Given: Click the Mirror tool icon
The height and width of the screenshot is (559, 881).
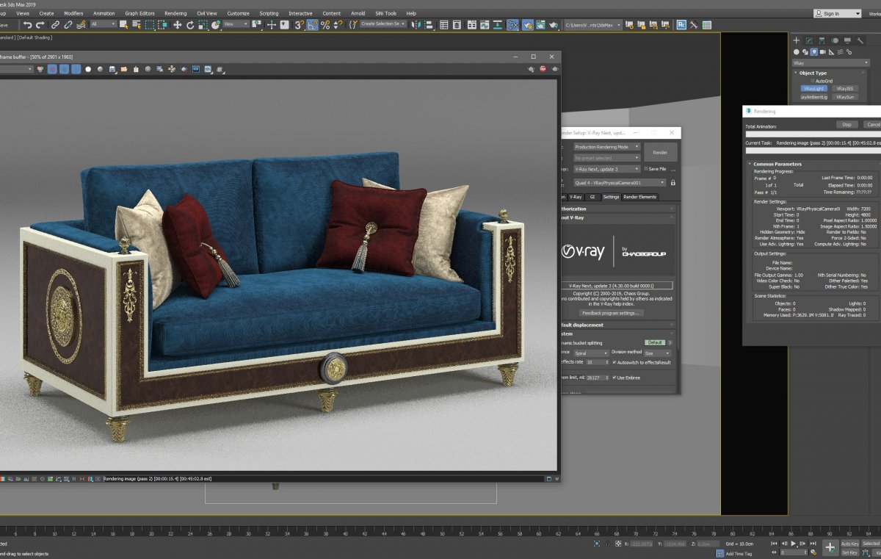Looking at the screenshot, I should (x=416, y=24).
